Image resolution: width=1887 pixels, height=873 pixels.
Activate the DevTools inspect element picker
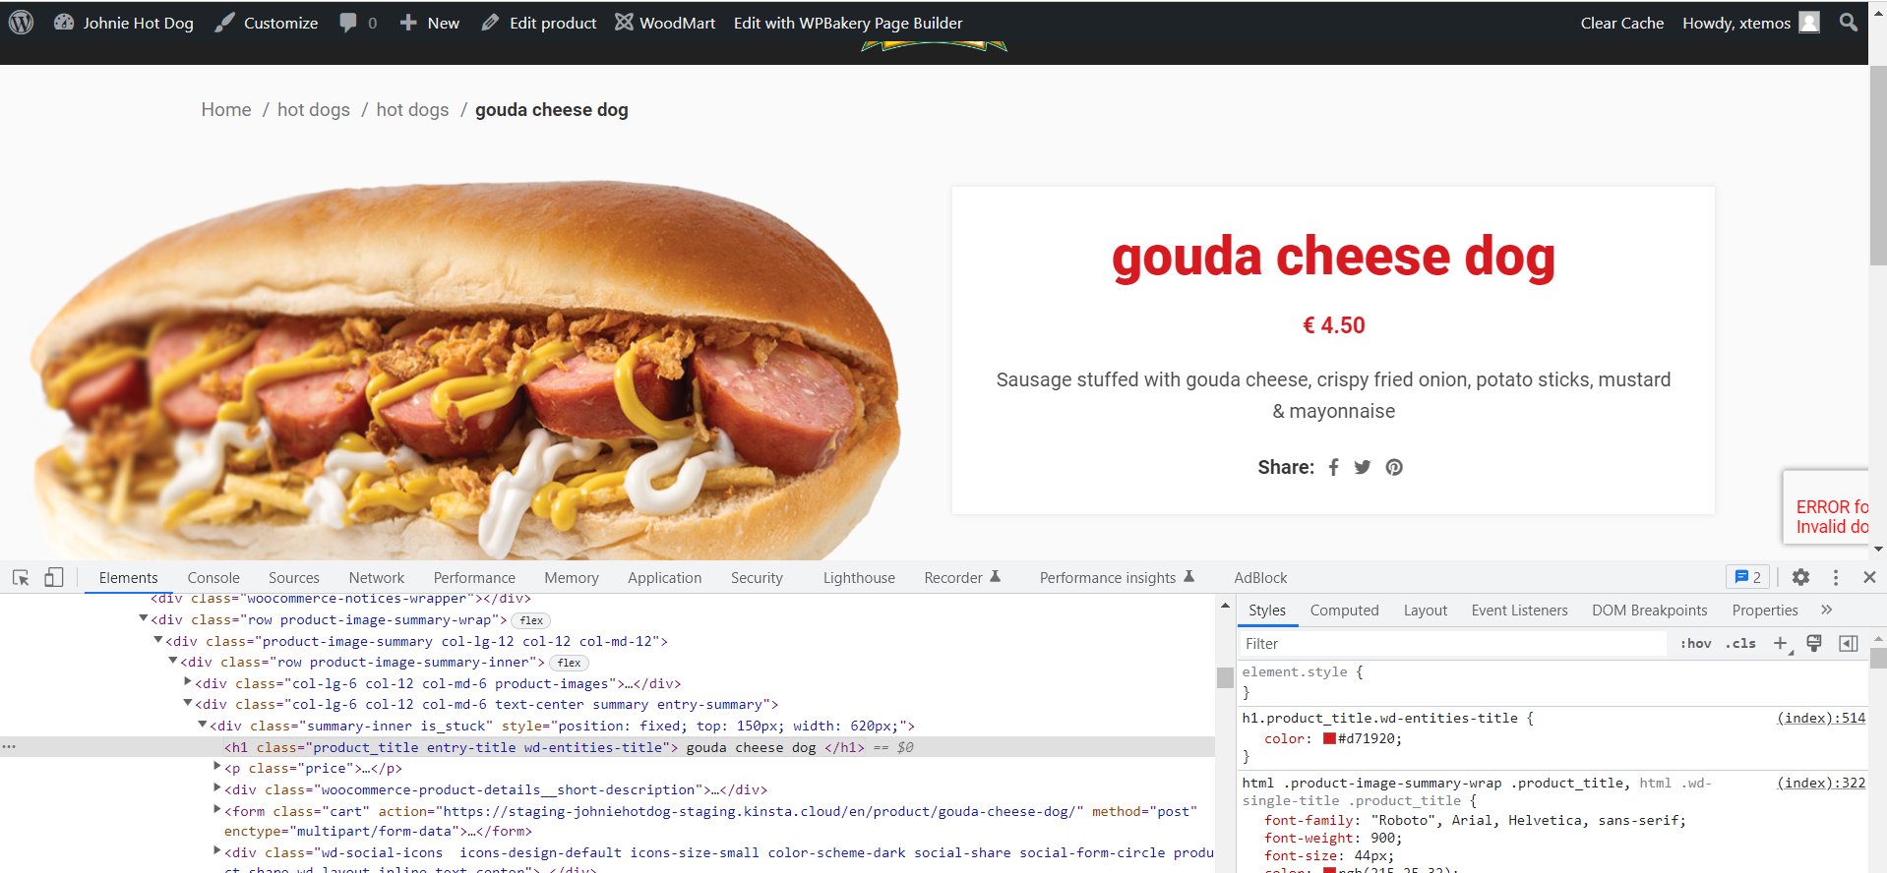point(21,578)
